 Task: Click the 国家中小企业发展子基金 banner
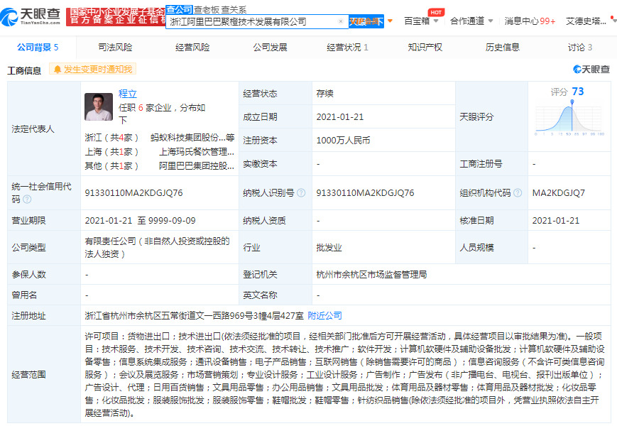click(116, 16)
